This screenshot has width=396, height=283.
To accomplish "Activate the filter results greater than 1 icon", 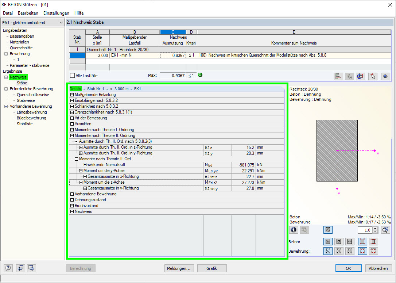I will point(349,76).
